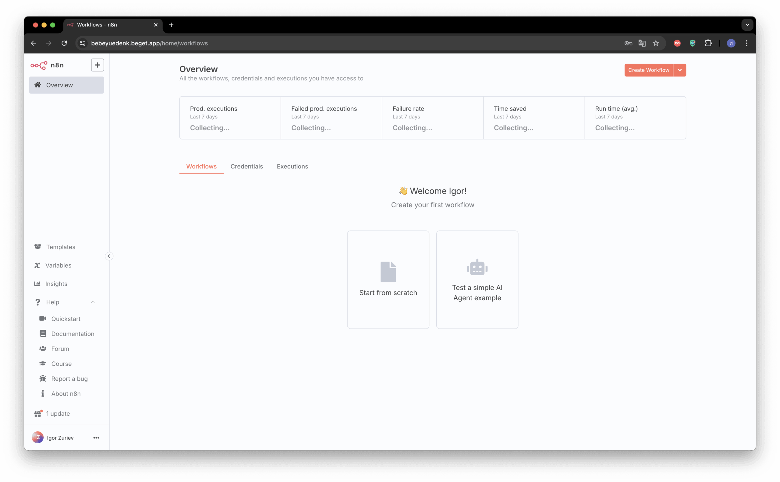Open the Variables page

(x=58, y=266)
